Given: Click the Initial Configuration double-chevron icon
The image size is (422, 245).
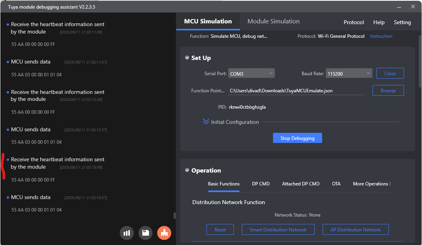Looking at the screenshot, I should (x=206, y=122).
